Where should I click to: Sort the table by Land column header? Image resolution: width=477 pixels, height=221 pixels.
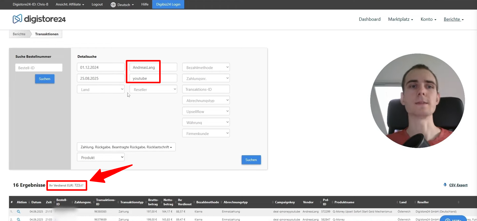(403, 202)
